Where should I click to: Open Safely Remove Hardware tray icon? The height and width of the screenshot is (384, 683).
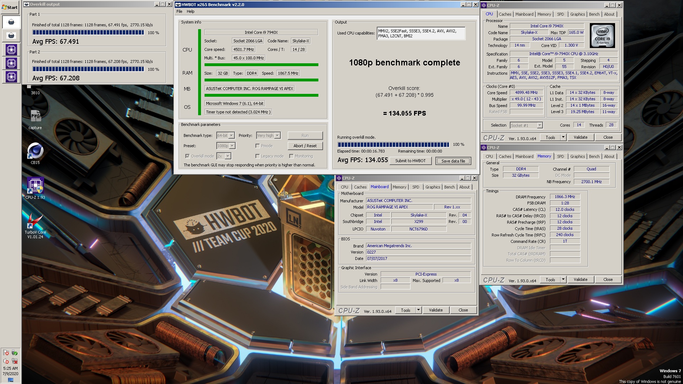point(15,353)
